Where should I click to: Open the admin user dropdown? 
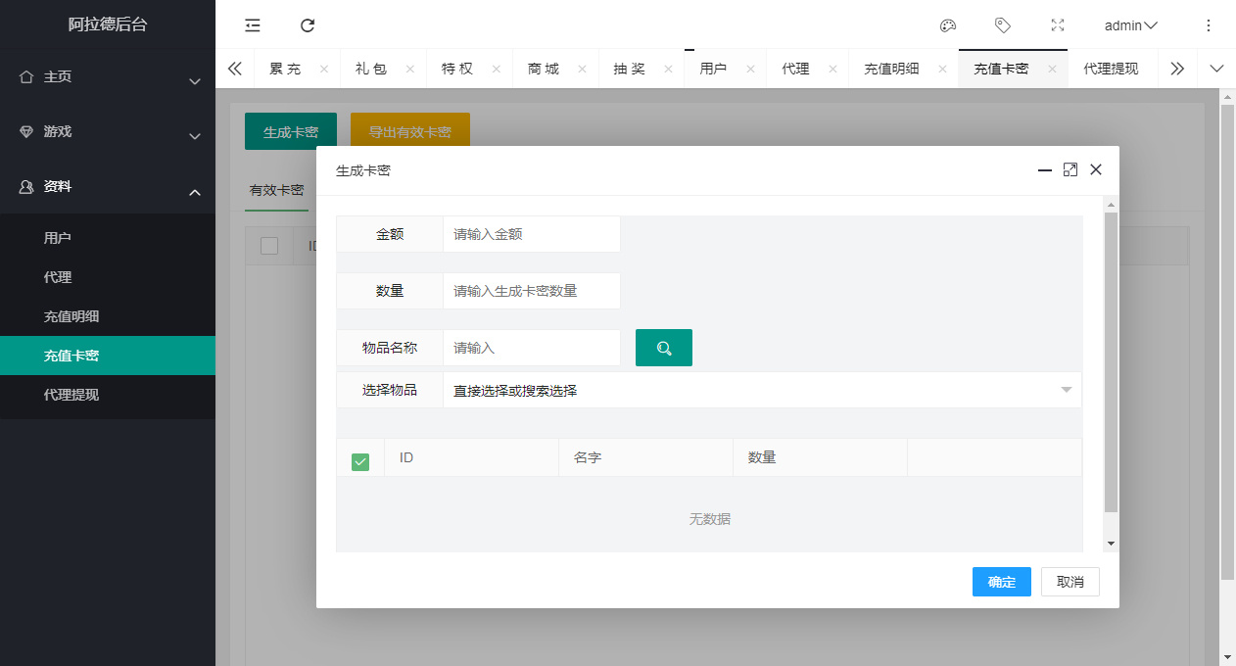click(x=1130, y=25)
